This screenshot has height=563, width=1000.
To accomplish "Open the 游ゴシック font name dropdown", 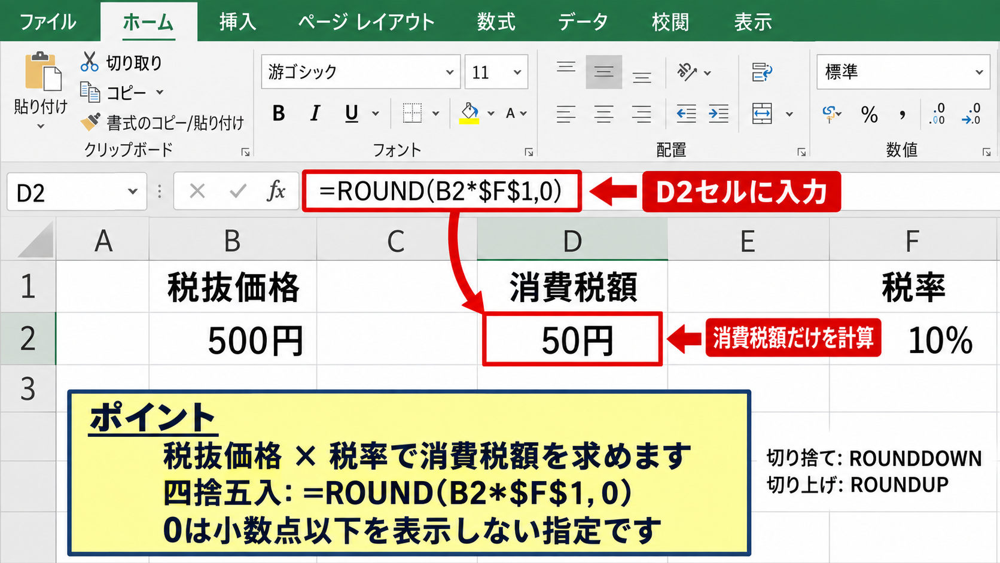I will 450,72.
